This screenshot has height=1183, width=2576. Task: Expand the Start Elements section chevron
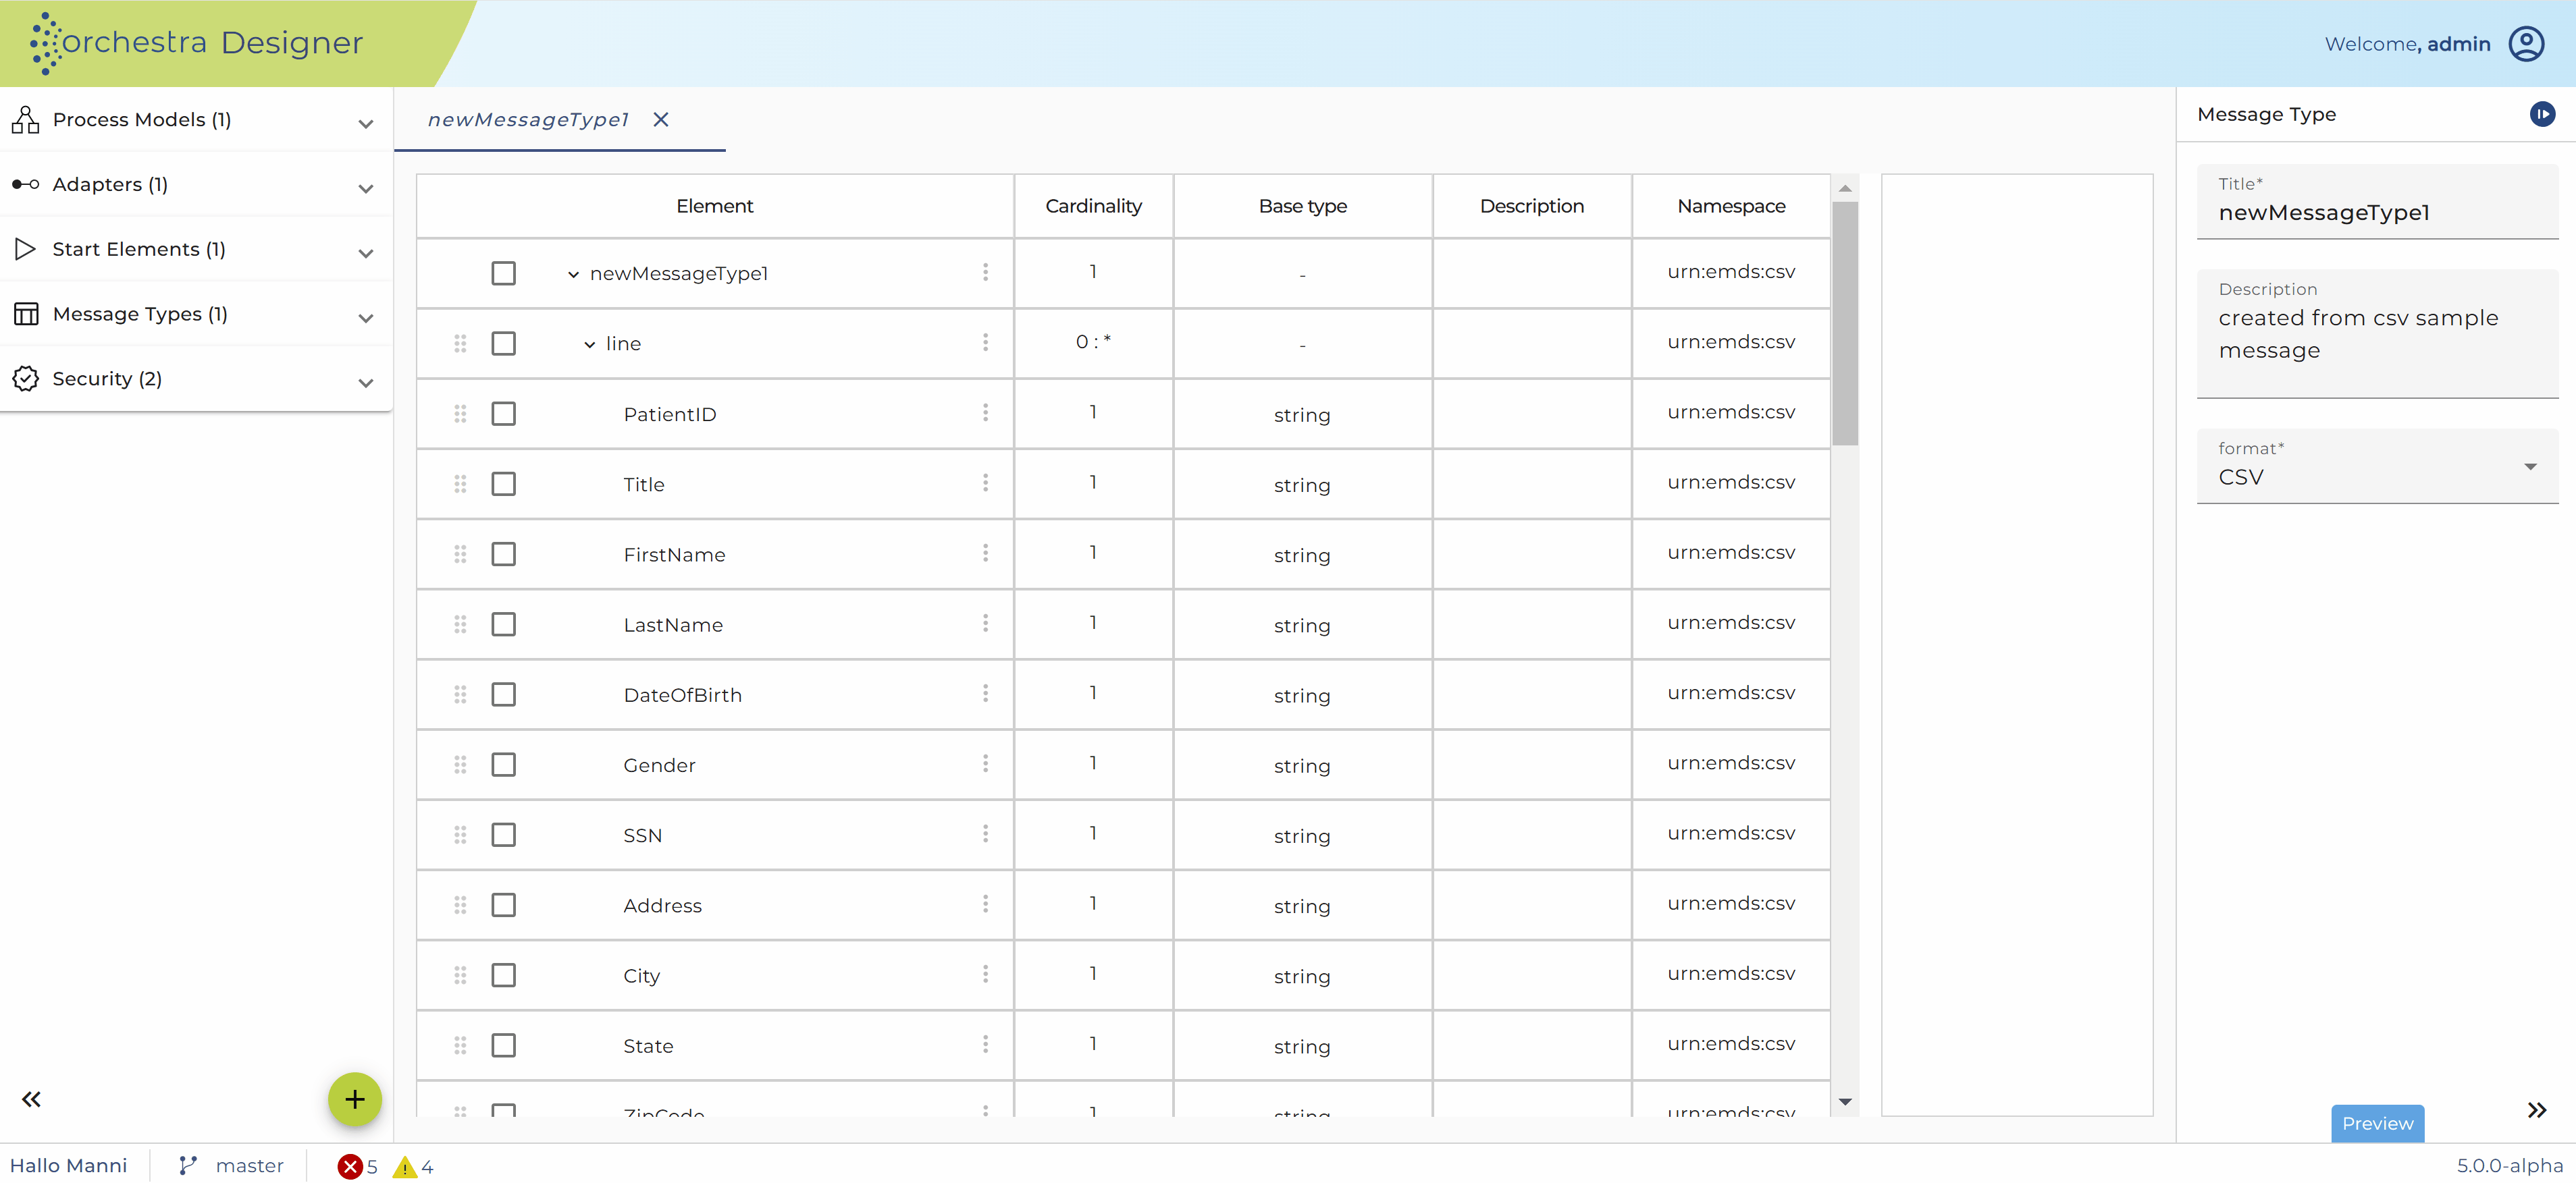coord(366,254)
